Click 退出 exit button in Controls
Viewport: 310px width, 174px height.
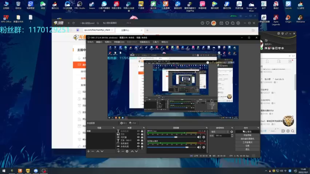[x=247, y=149]
